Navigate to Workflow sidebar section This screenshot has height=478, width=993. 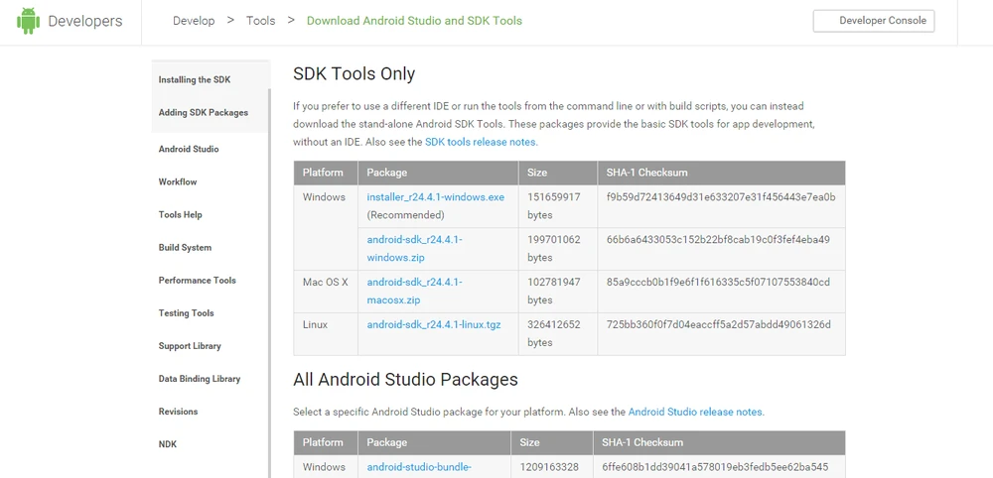click(x=178, y=182)
